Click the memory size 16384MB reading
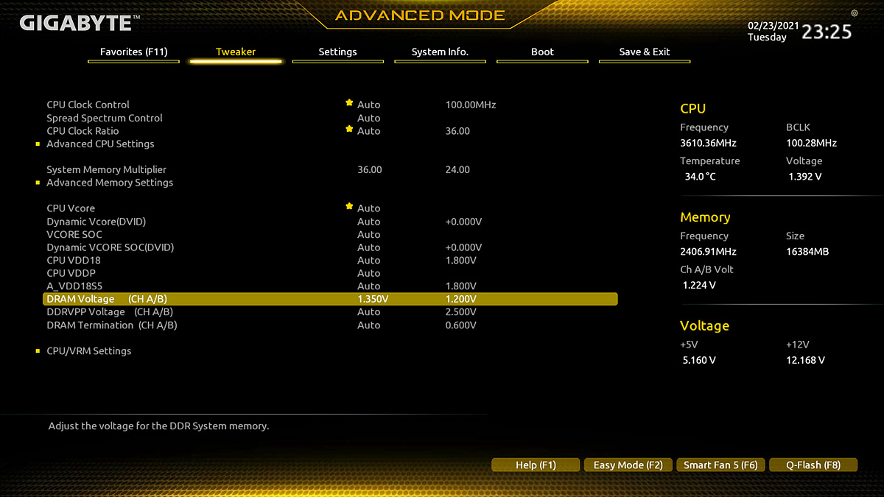Image resolution: width=884 pixels, height=497 pixels. click(807, 252)
